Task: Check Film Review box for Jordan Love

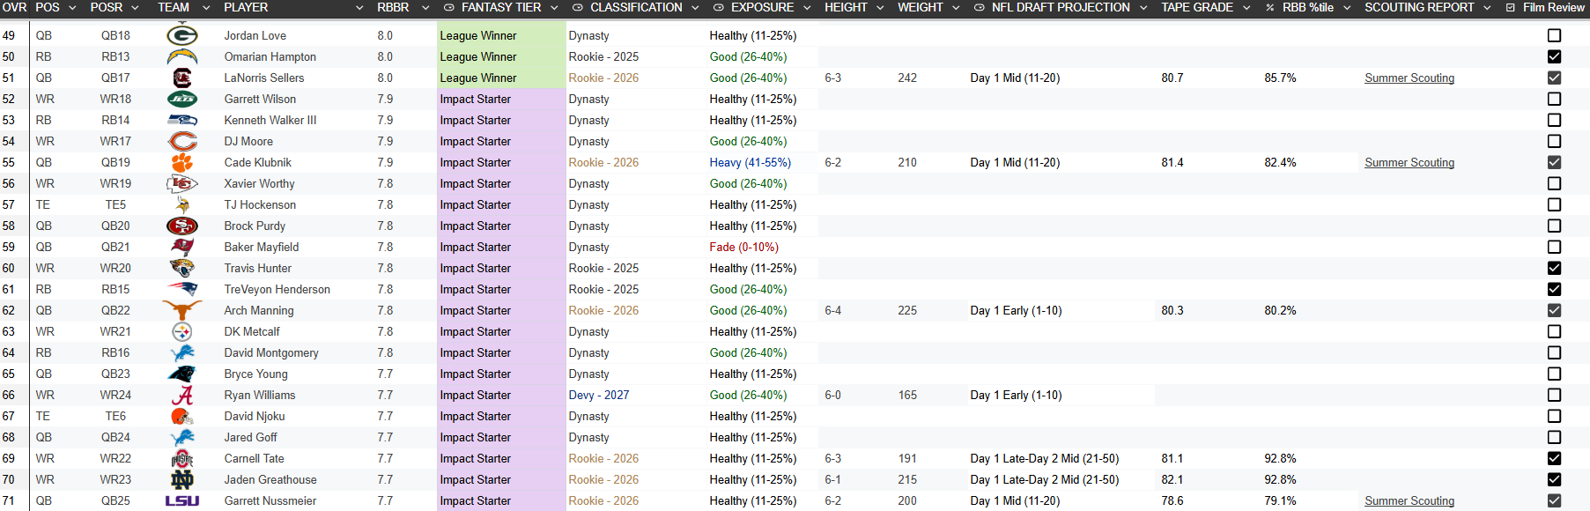Action: [1554, 35]
